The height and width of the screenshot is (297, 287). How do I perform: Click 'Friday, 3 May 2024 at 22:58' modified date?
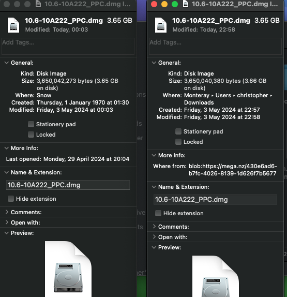222,117
